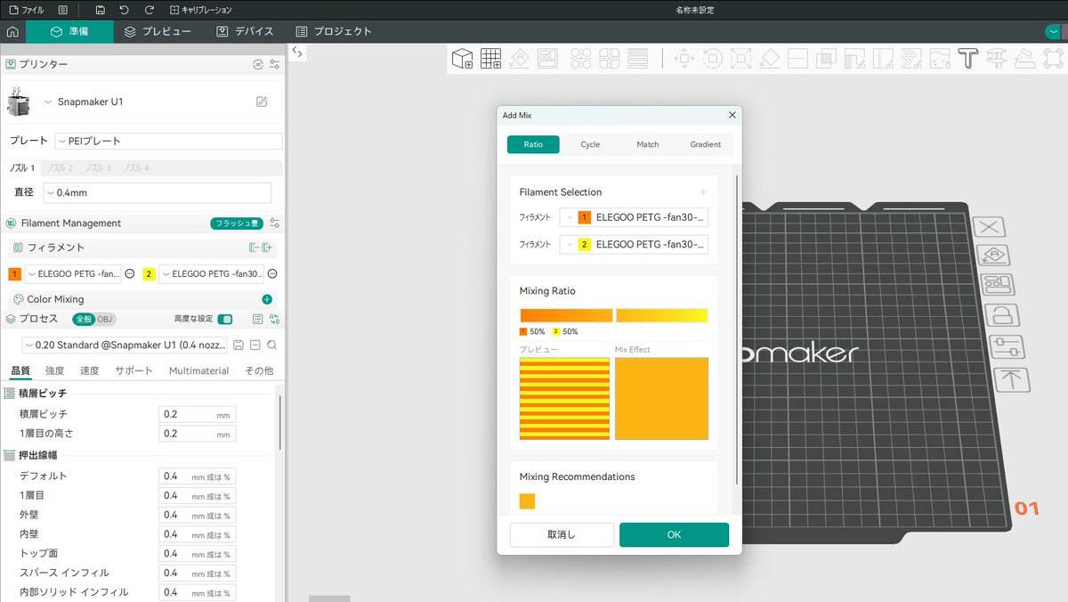Click the orange filament 1 color swatch
This screenshot has width=1068, height=602.
[x=14, y=273]
